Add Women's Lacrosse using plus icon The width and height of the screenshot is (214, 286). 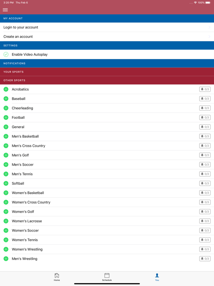pyautogui.click(x=6, y=221)
